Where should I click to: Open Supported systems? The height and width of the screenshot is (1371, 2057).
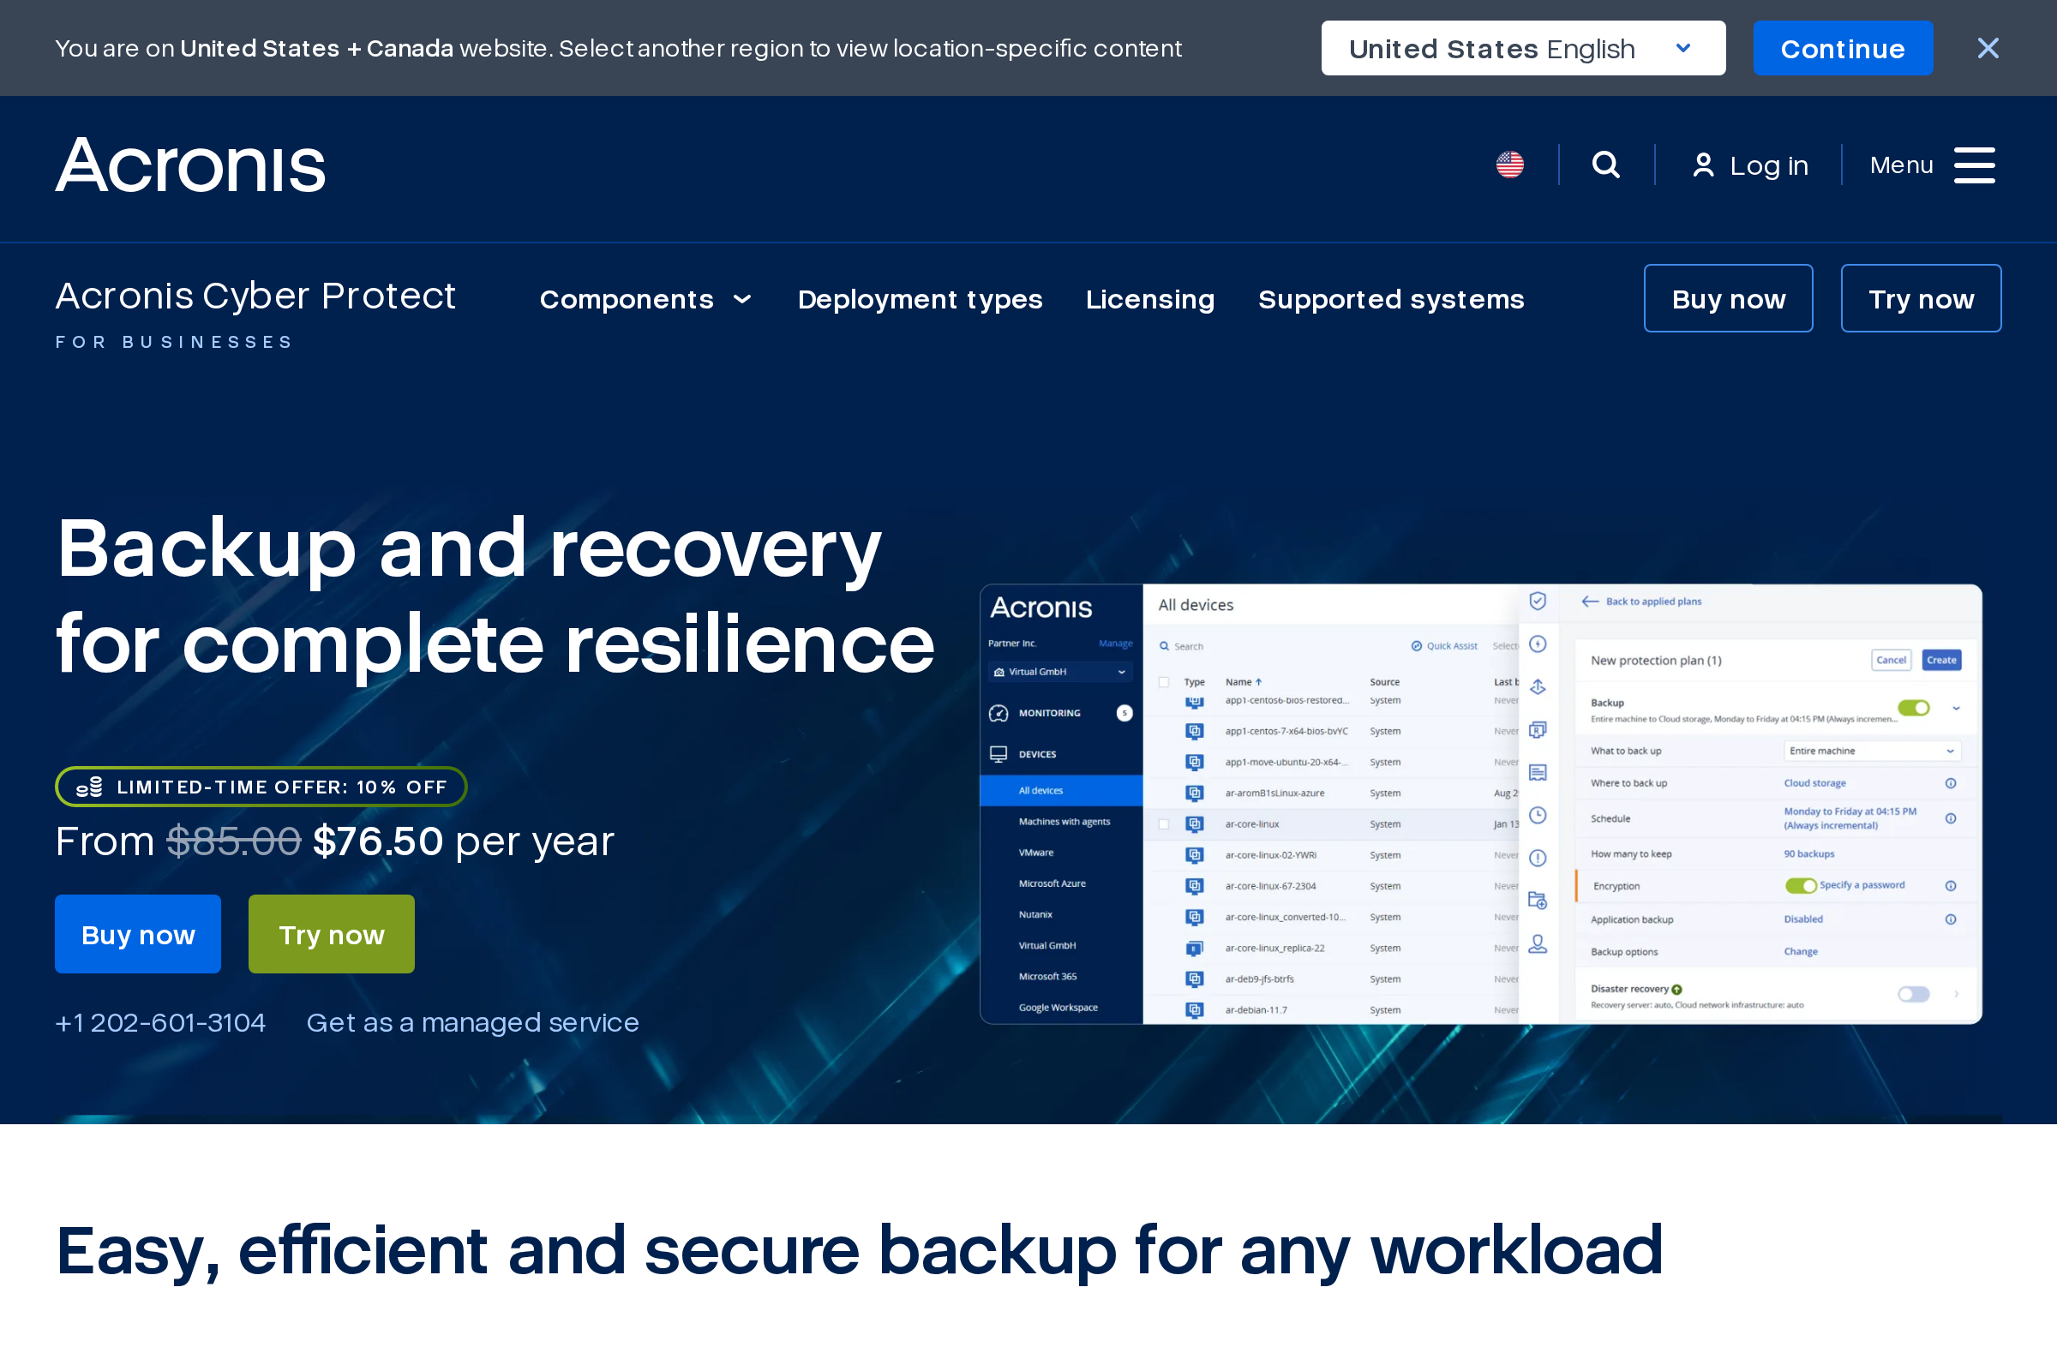[1390, 299]
